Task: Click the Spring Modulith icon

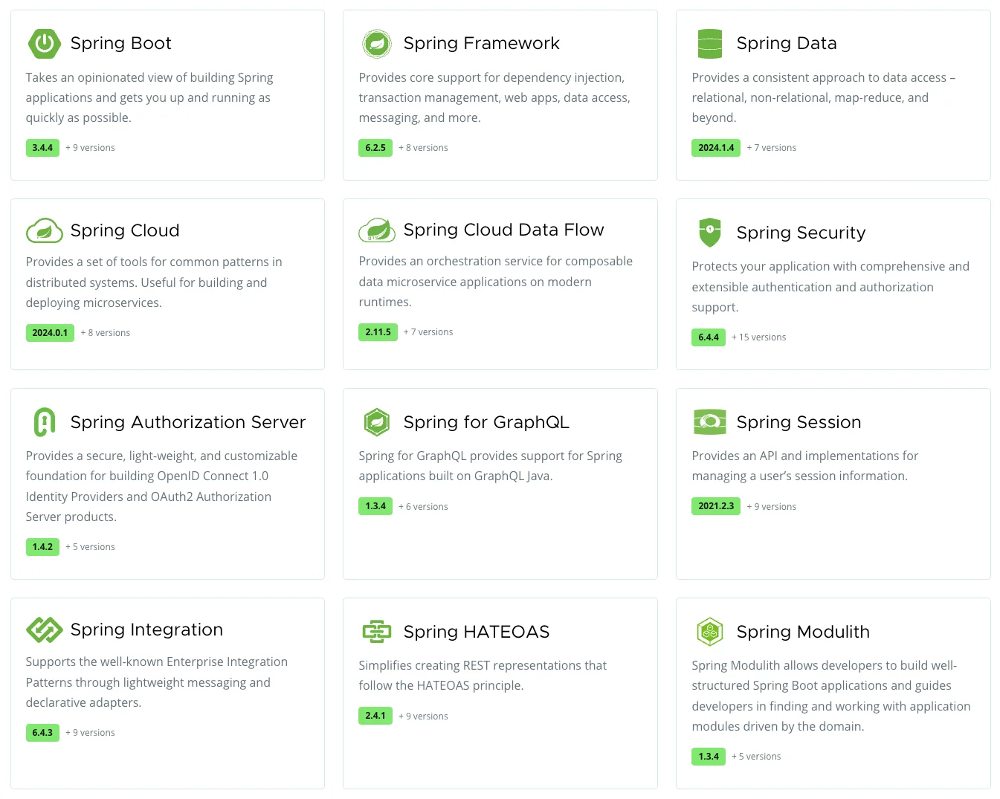Action: [710, 631]
